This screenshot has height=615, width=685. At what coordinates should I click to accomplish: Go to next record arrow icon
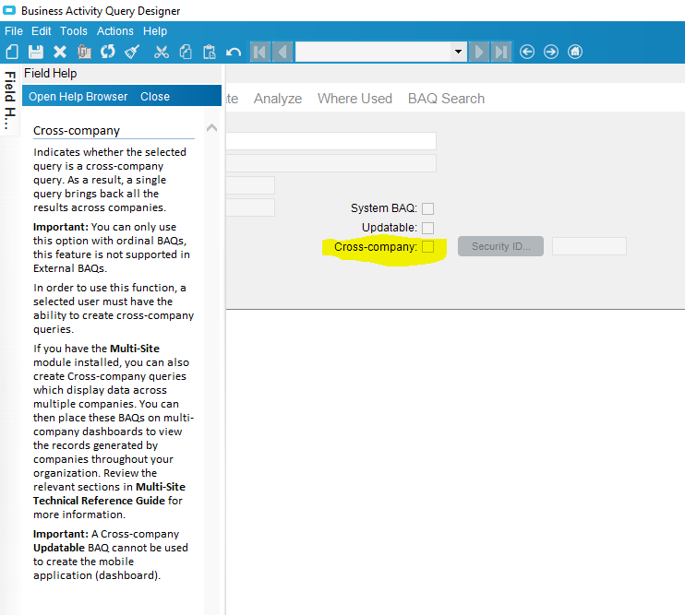(x=479, y=53)
